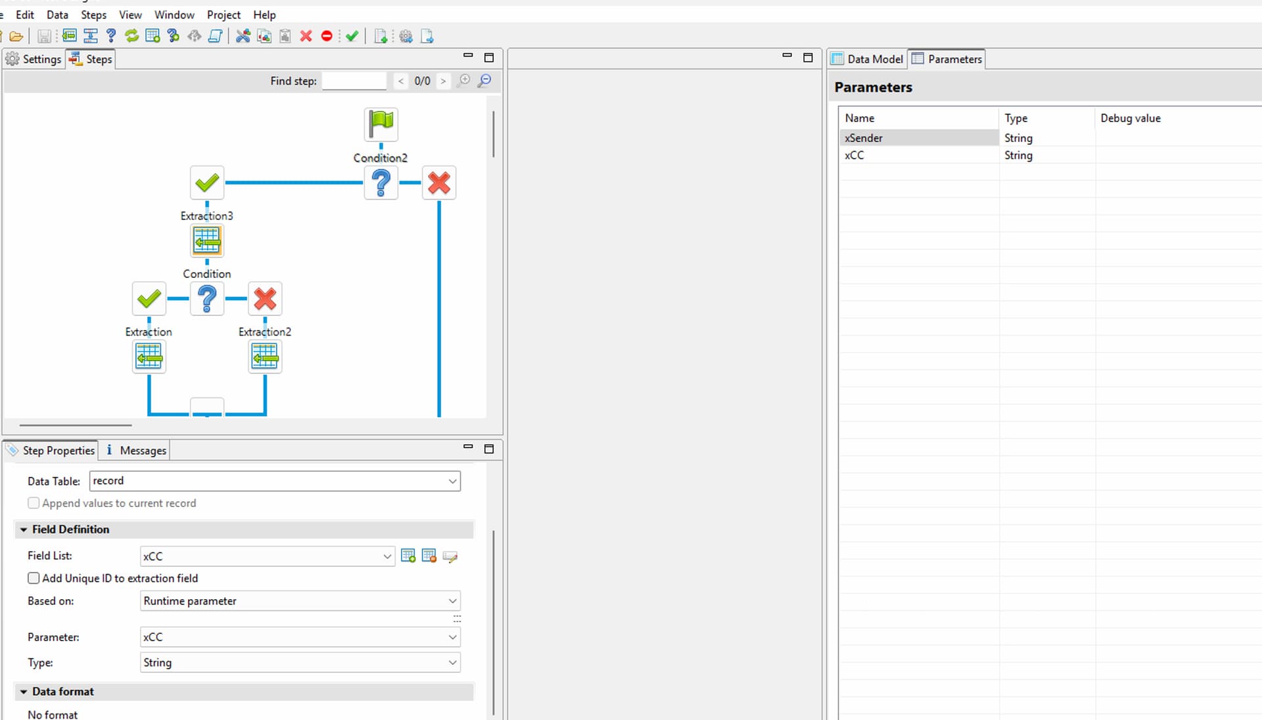Select the xCC parameter row
This screenshot has height=720, width=1262.
point(854,156)
